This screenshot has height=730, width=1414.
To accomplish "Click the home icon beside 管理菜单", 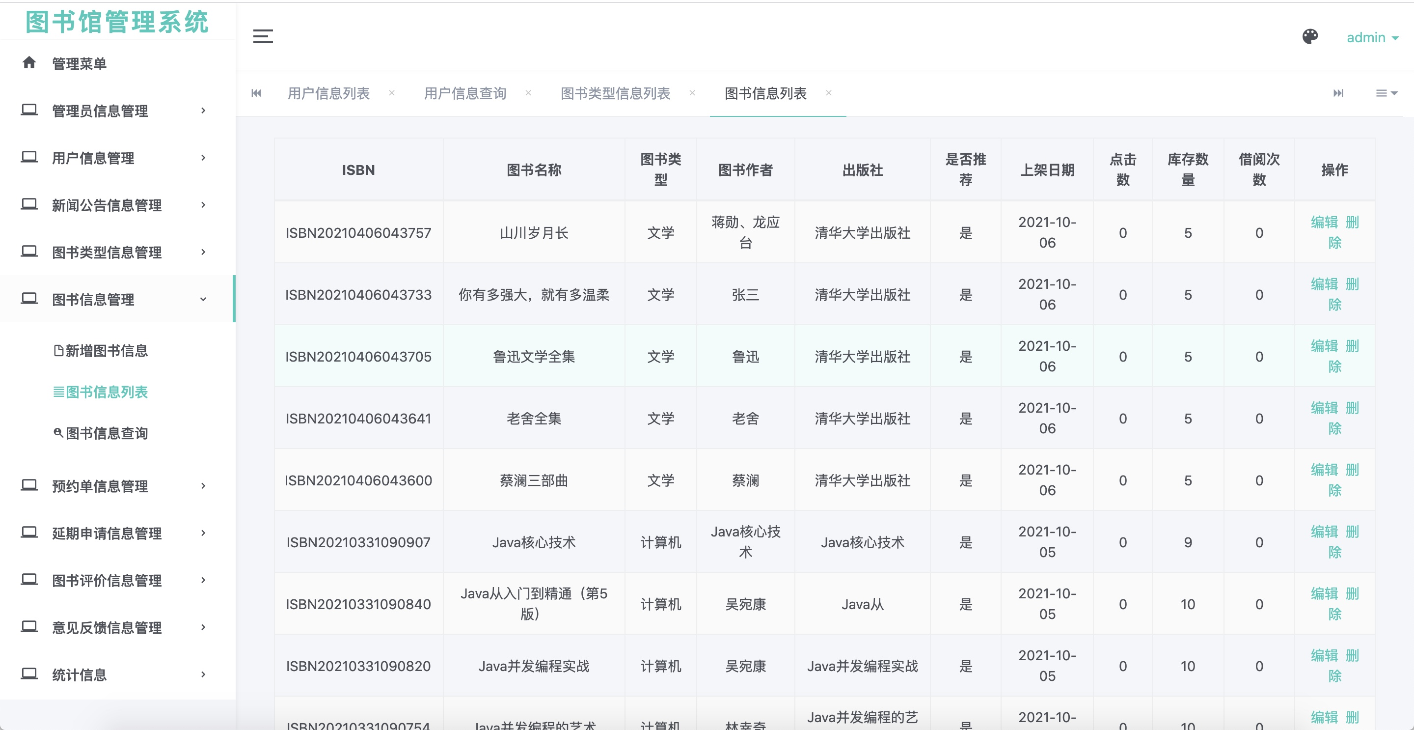I will (29, 62).
